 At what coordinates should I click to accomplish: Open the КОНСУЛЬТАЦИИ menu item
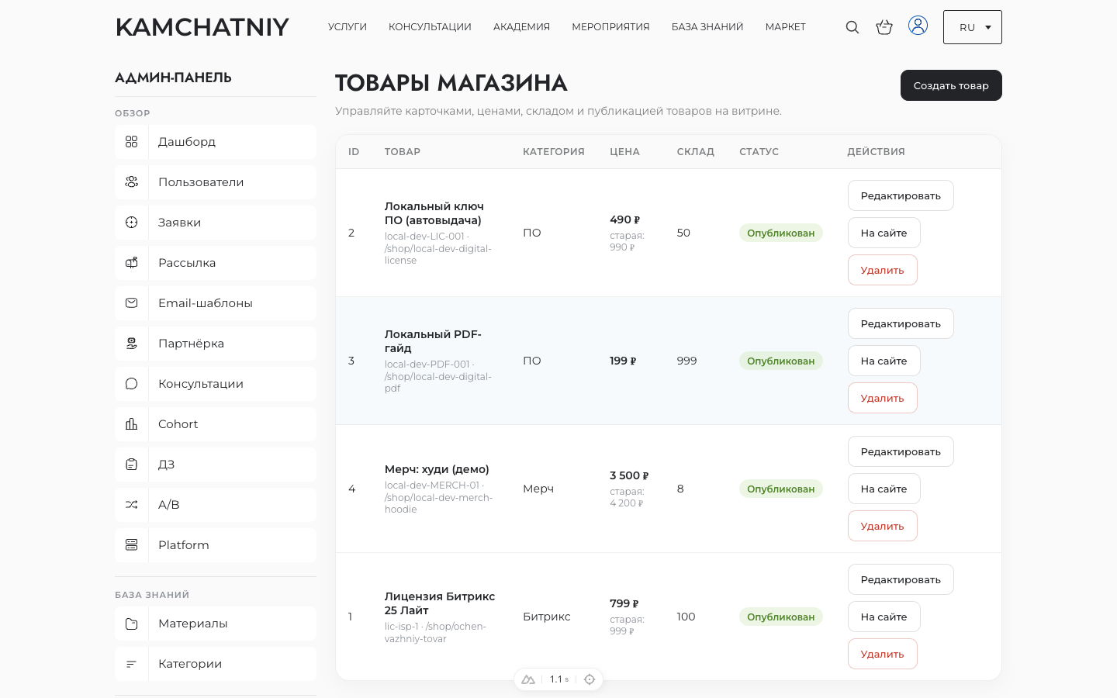(x=430, y=27)
